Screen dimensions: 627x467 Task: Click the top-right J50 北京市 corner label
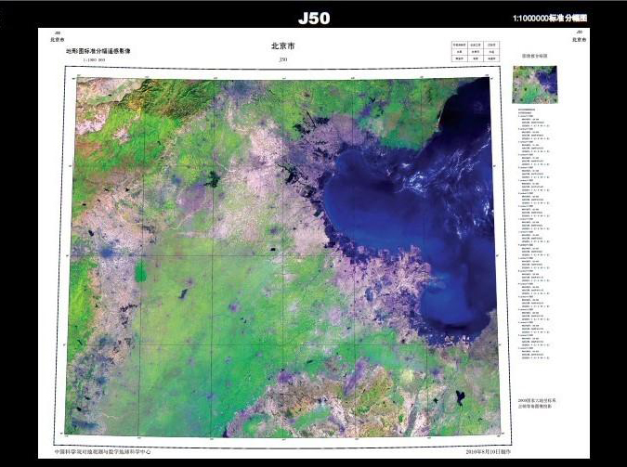(578, 37)
